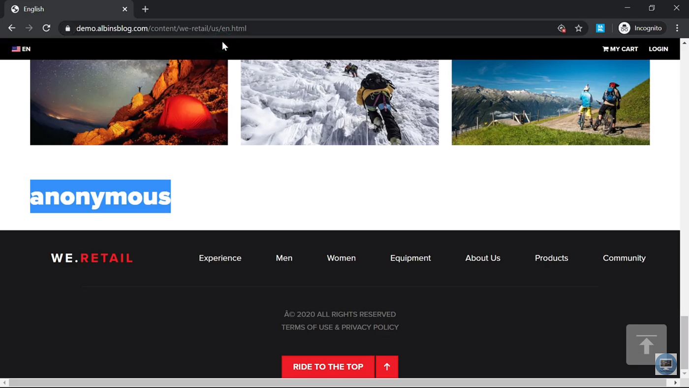Click the red up-arrow button

click(387, 367)
